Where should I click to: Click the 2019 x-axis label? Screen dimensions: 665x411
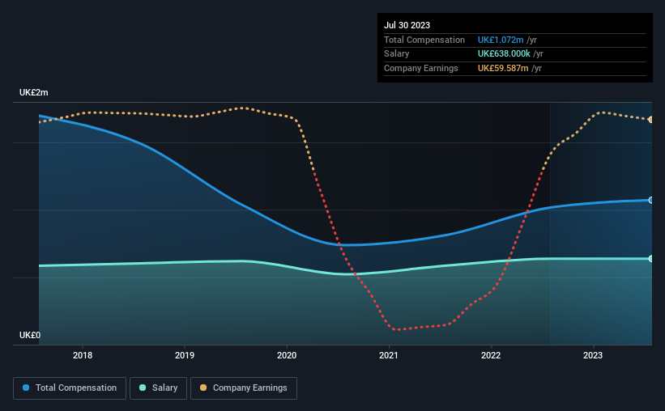point(185,355)
